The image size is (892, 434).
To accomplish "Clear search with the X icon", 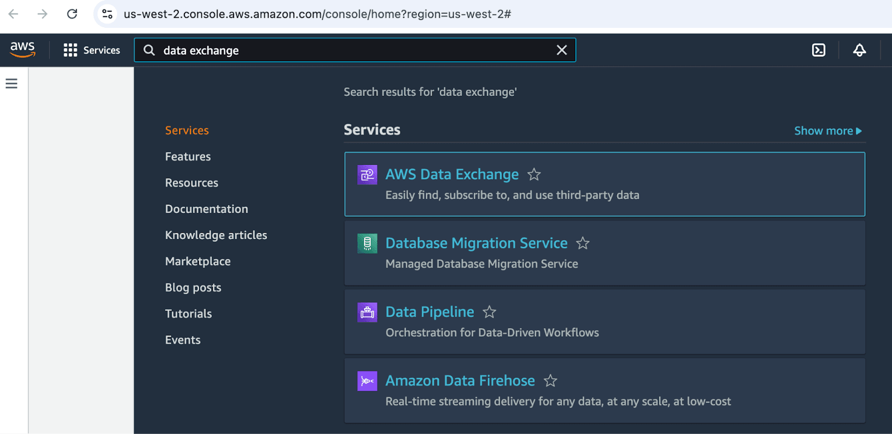I will click(x=561, y=50).
